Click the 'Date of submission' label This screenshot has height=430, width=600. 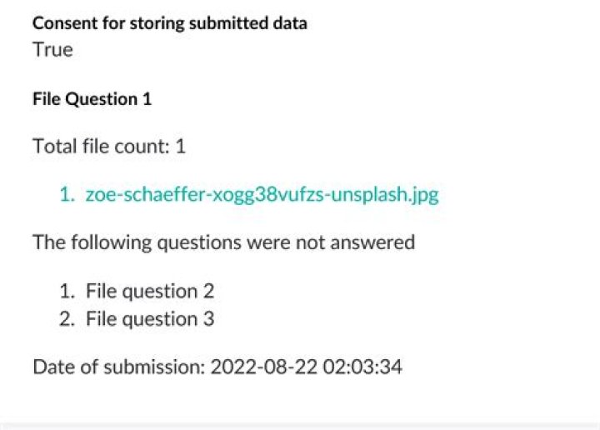117,367
